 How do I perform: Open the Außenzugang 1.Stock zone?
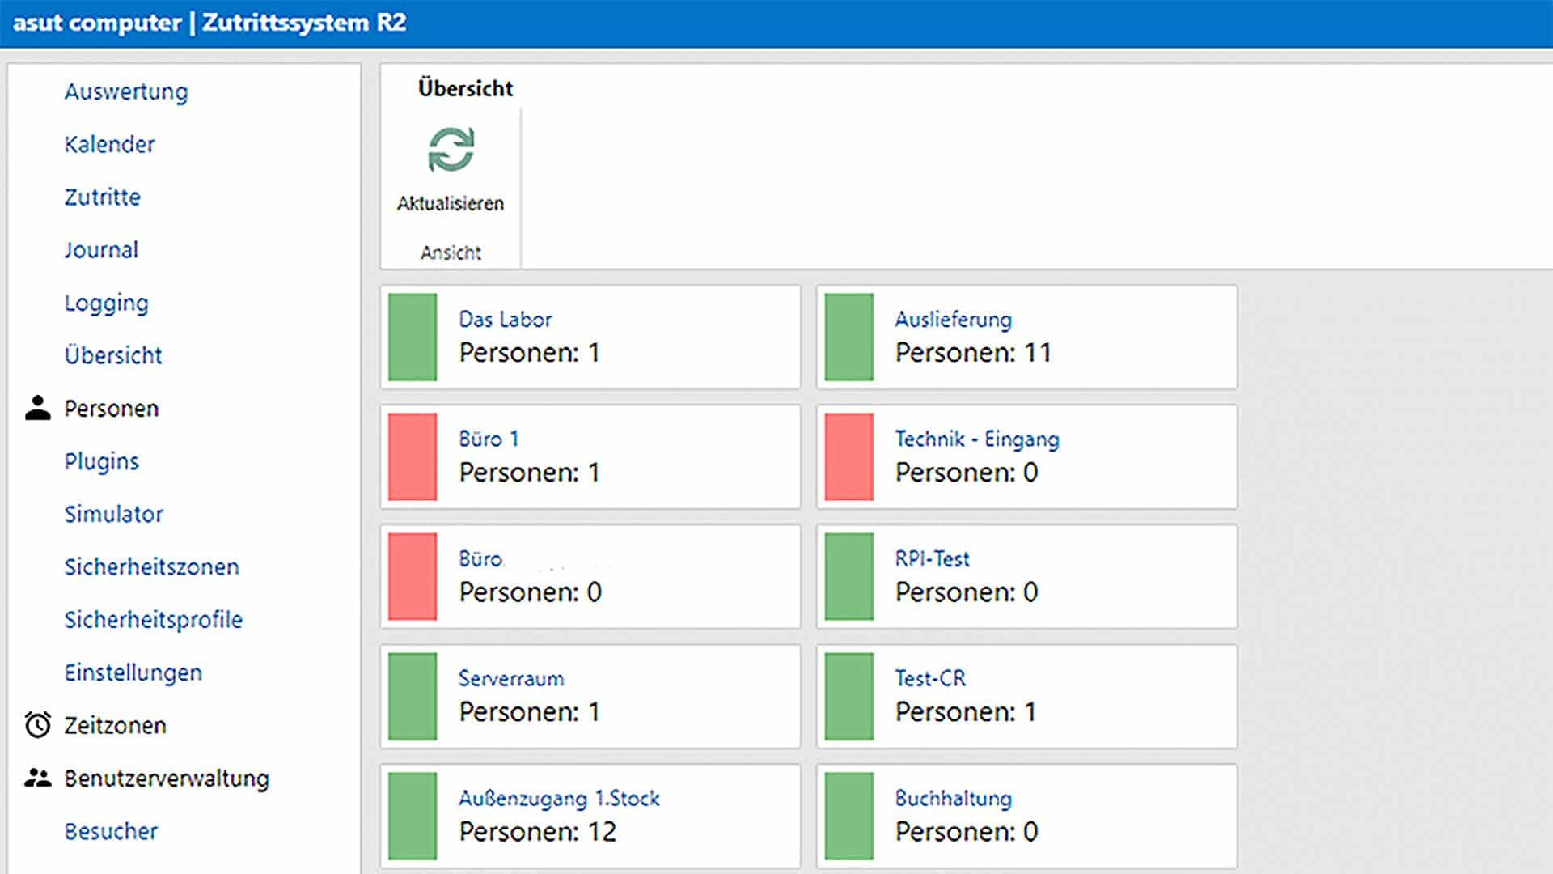(559, 799)
